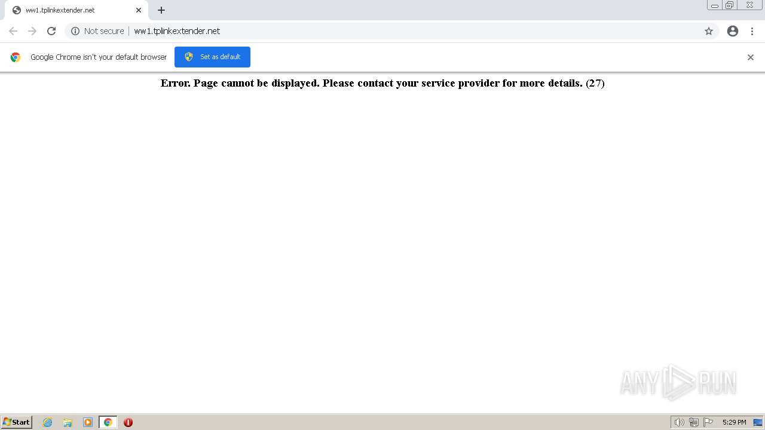This screenshot has width=765, height=430.
Task: Open a new tab with plus button
Action: click(161, 10)
